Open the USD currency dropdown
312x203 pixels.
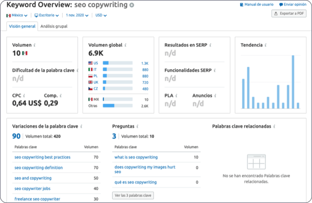click(101, 15)
